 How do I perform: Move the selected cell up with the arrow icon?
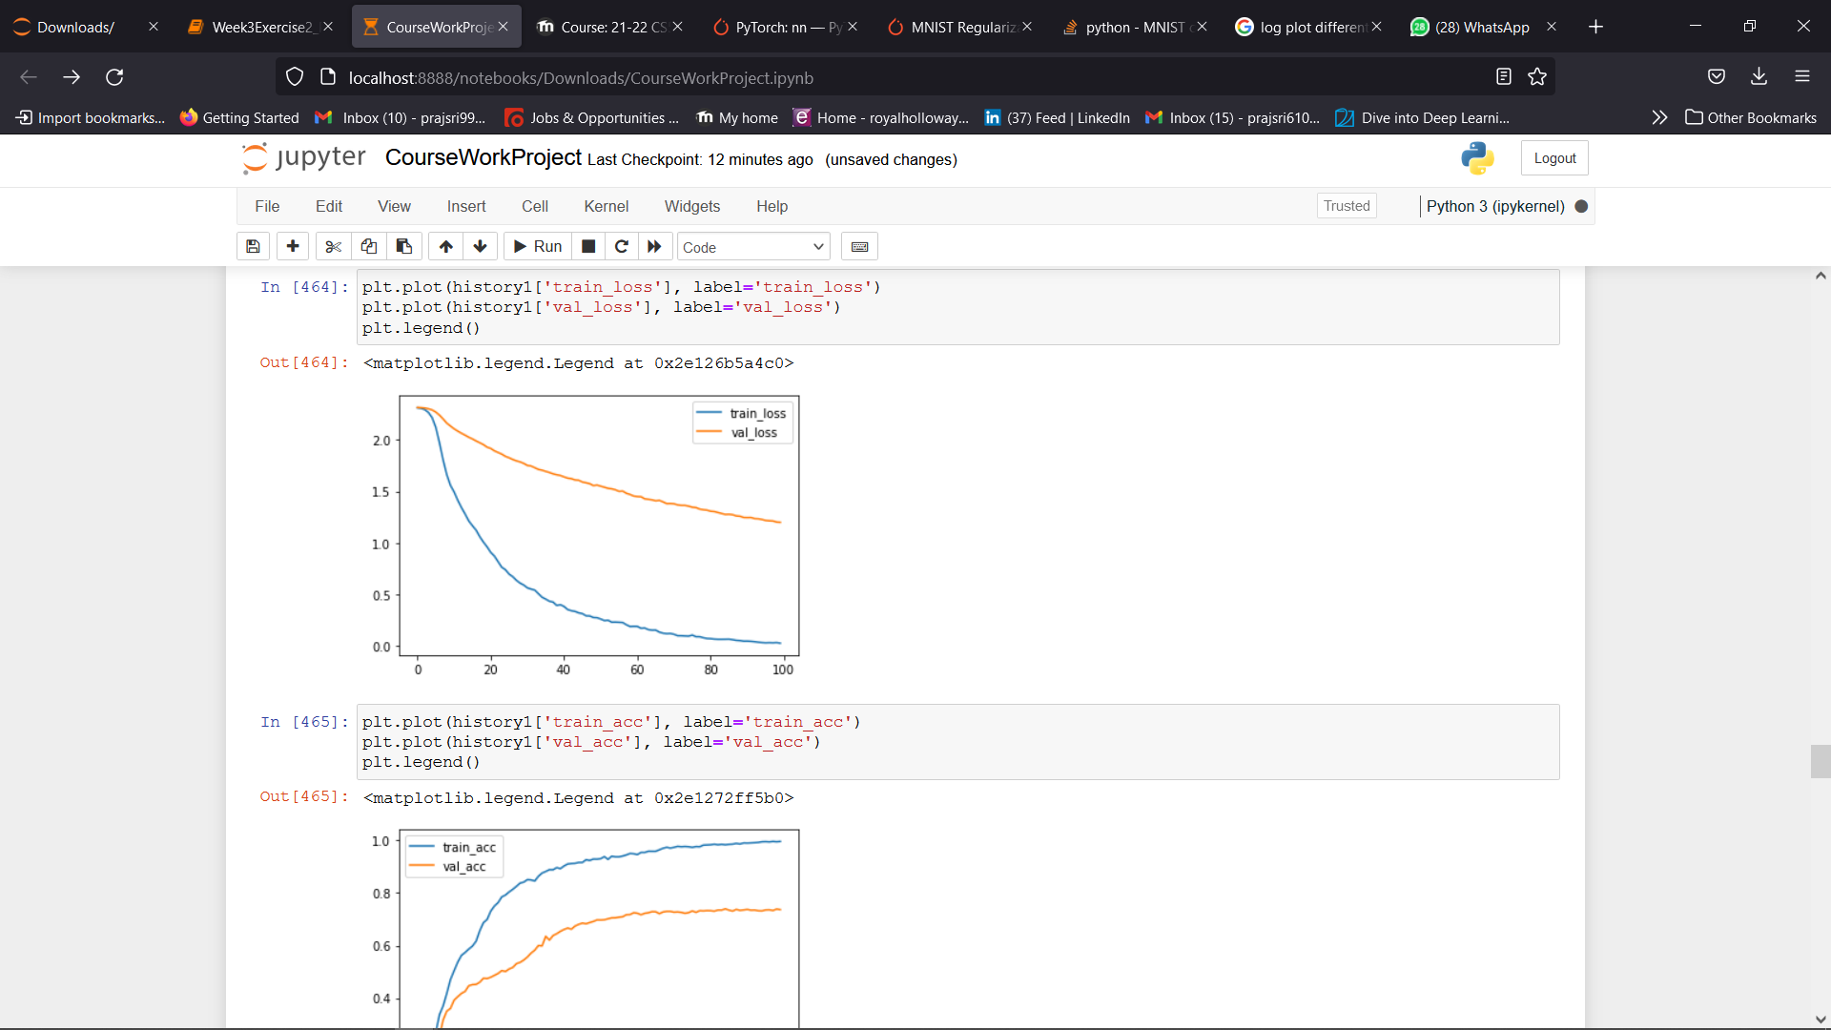pos(445,247)
